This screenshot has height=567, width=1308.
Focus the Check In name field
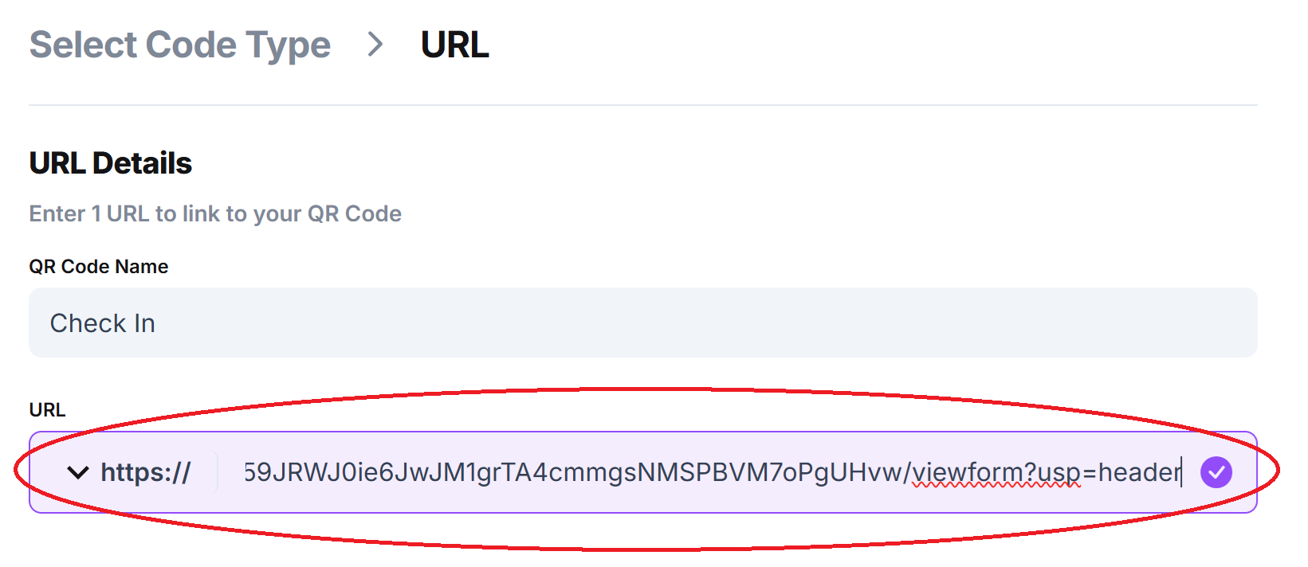pos(643,323)
